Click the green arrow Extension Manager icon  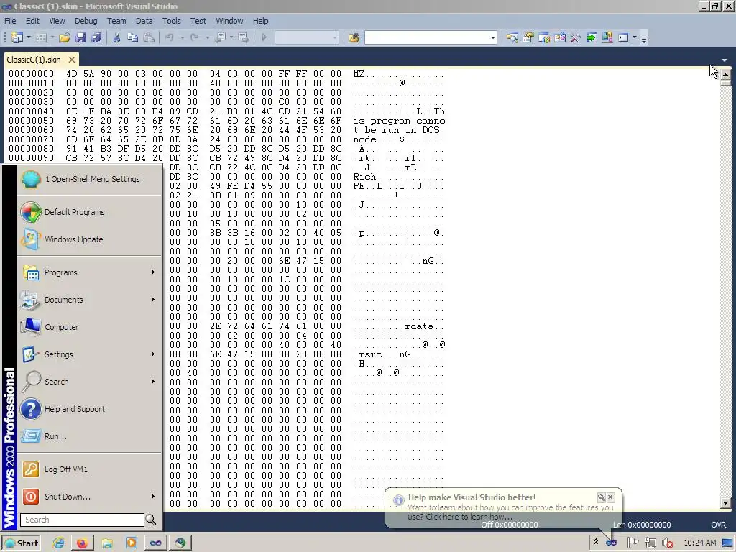tap(592, 37)
